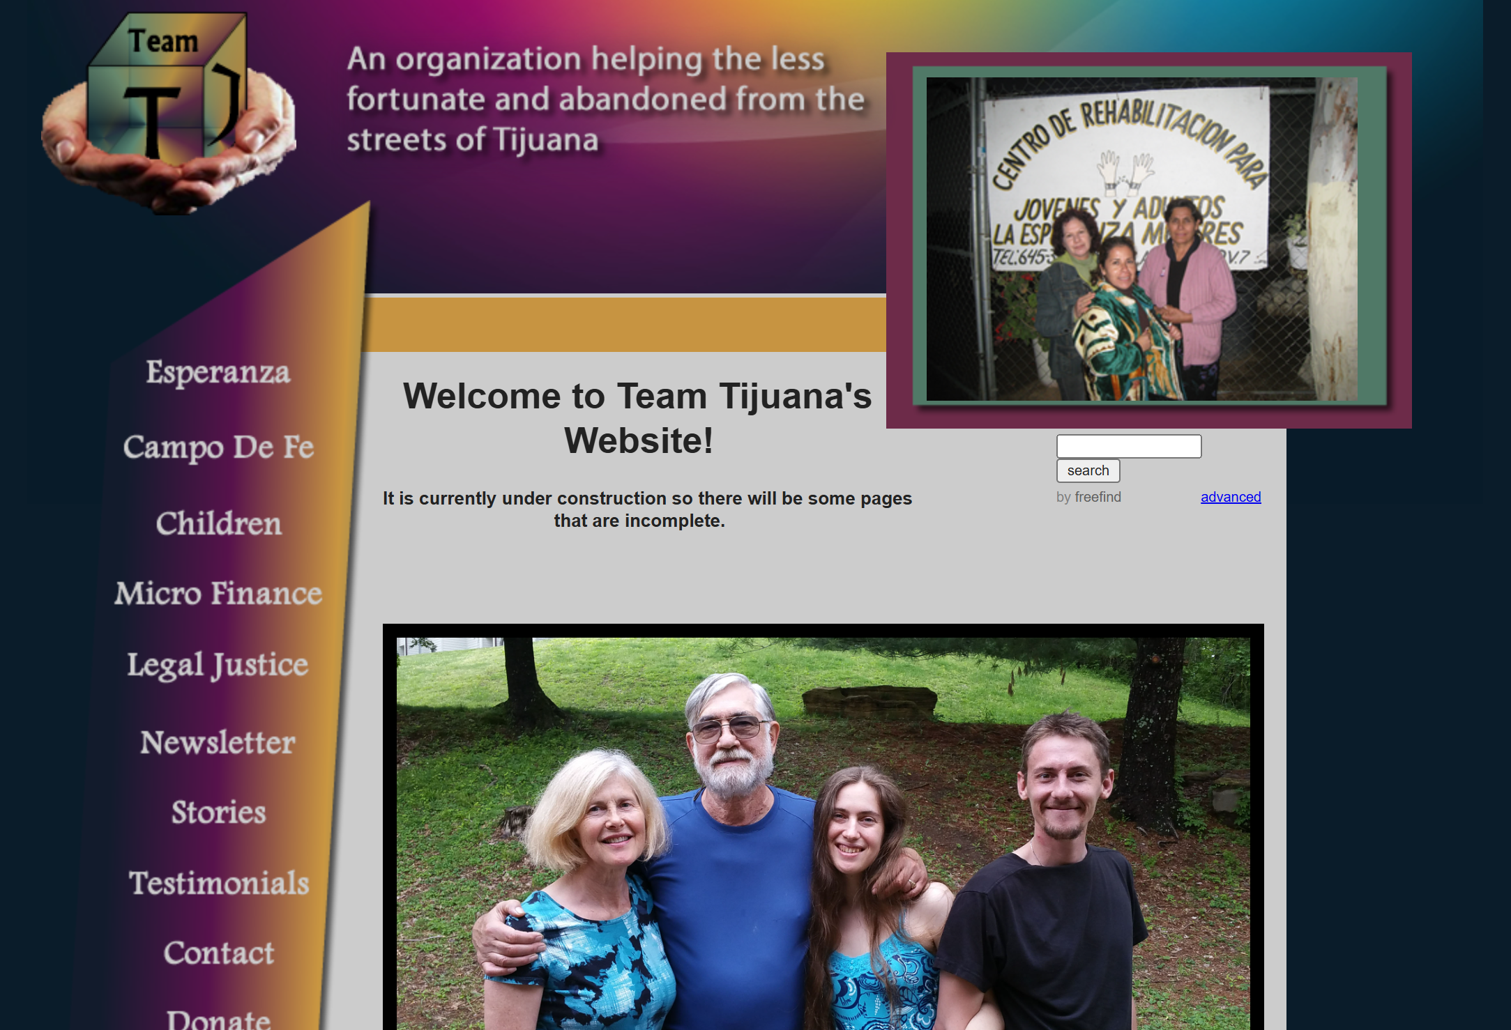Click the freefind attribution text

tap(1089, 497)
